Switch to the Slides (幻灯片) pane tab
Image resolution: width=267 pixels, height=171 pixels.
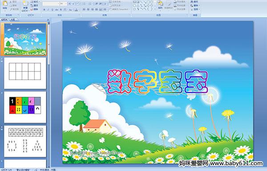(x=4, y=20)
